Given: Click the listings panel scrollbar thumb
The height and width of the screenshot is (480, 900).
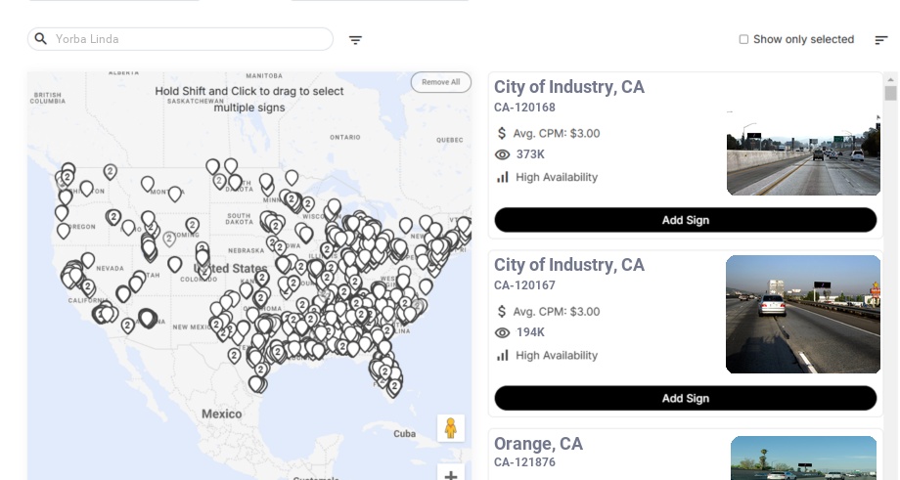Looking at the screenshot, I should point(890,93).
